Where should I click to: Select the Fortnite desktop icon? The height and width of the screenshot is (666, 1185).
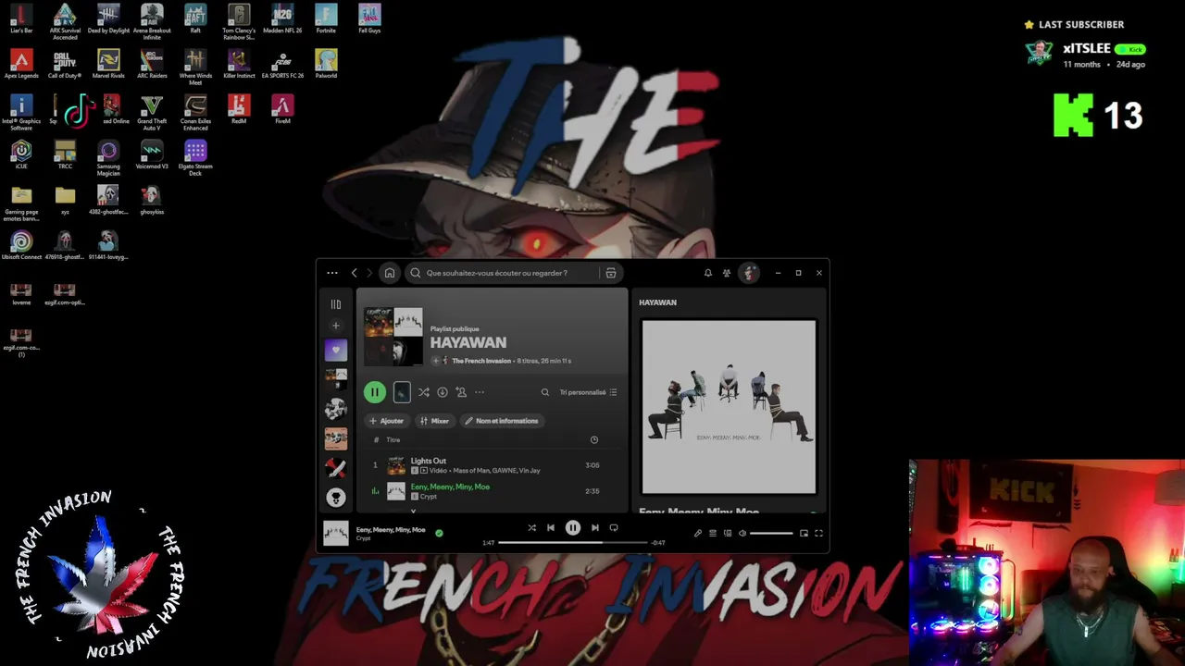click(x=326, y=19)
